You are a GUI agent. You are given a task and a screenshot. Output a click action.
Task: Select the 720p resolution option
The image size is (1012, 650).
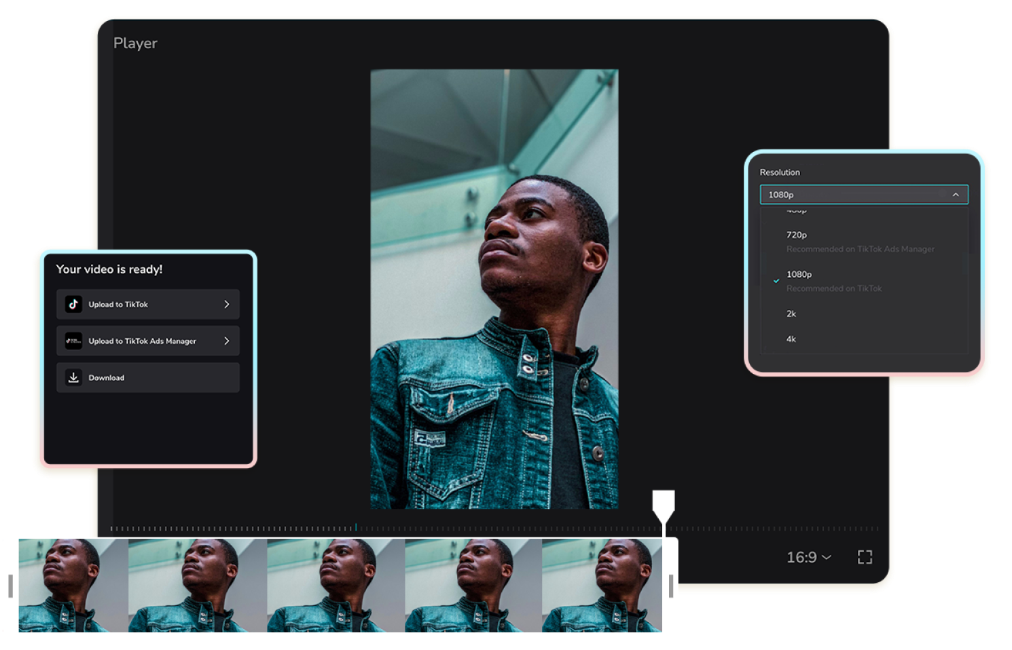click(795, 234)
